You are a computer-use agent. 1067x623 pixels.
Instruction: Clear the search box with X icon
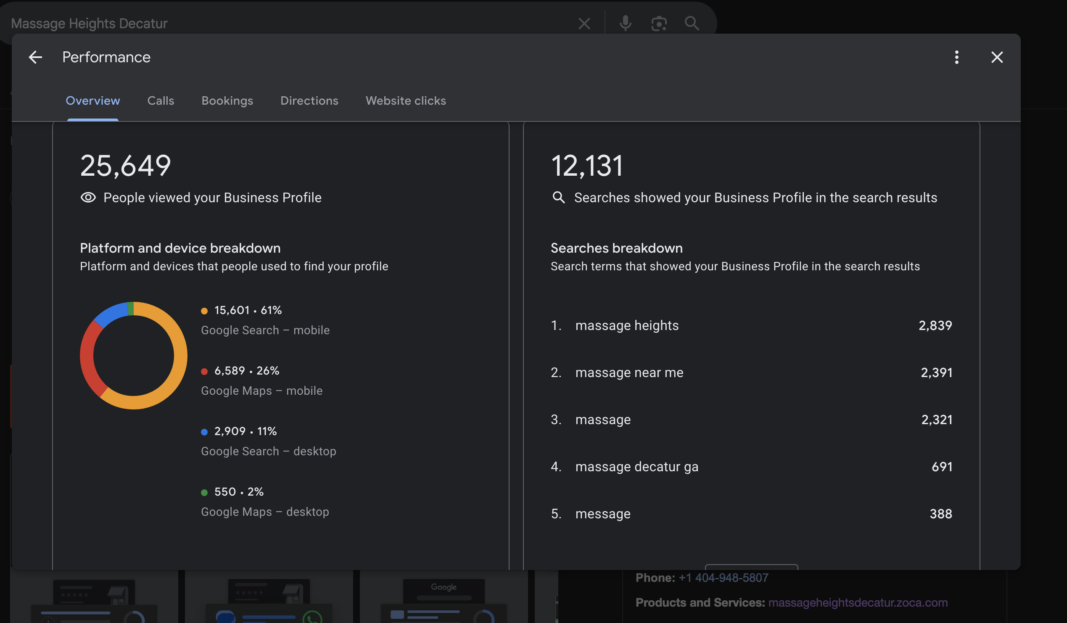(584, 23)
